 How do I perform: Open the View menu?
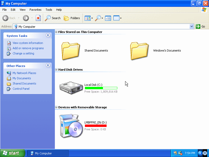point(22,10)
